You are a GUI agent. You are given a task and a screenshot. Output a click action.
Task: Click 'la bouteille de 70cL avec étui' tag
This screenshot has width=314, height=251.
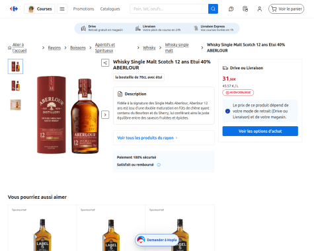tap(139, 77)
